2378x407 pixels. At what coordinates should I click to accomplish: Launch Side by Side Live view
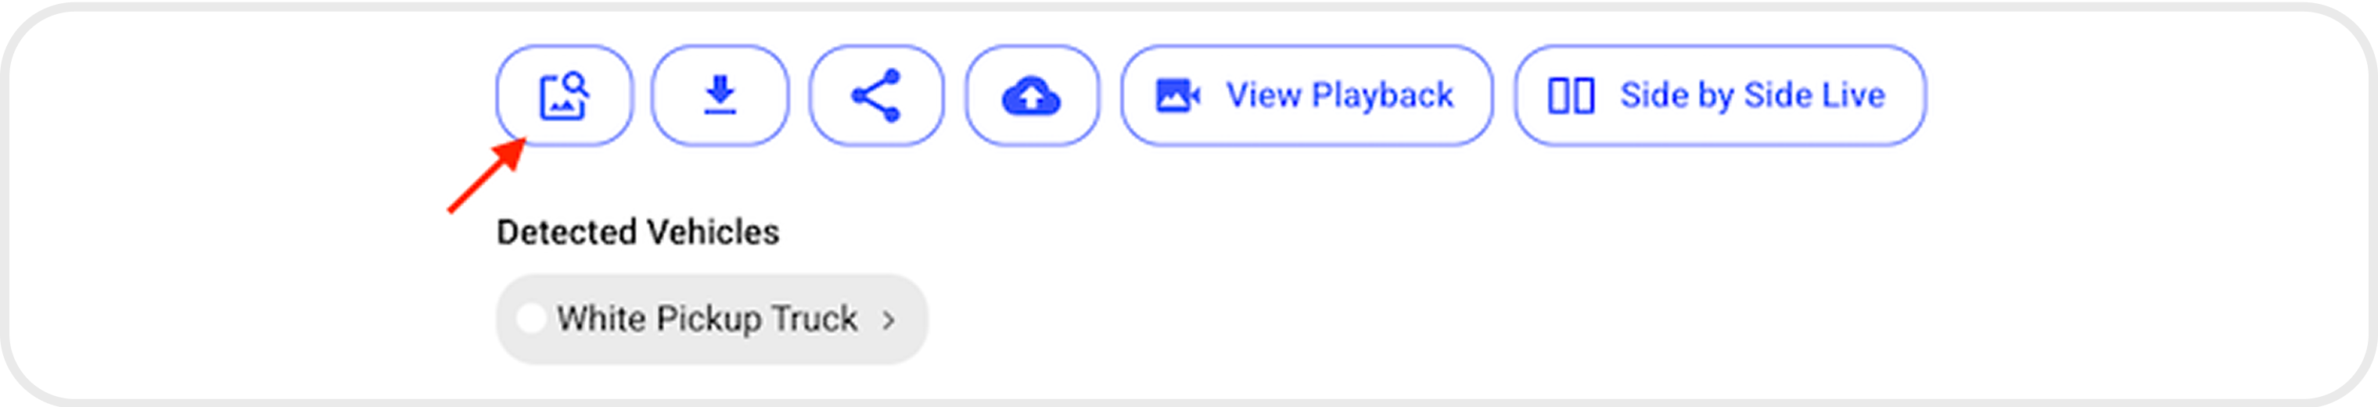(x=1719, y=95)
